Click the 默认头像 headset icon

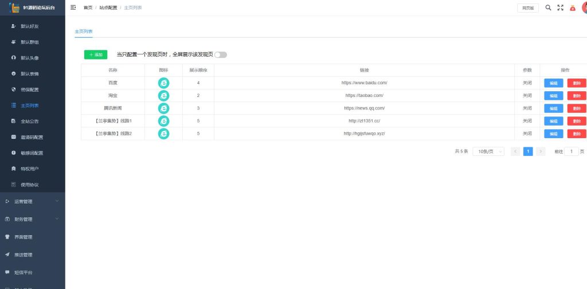tap(14, 58)
